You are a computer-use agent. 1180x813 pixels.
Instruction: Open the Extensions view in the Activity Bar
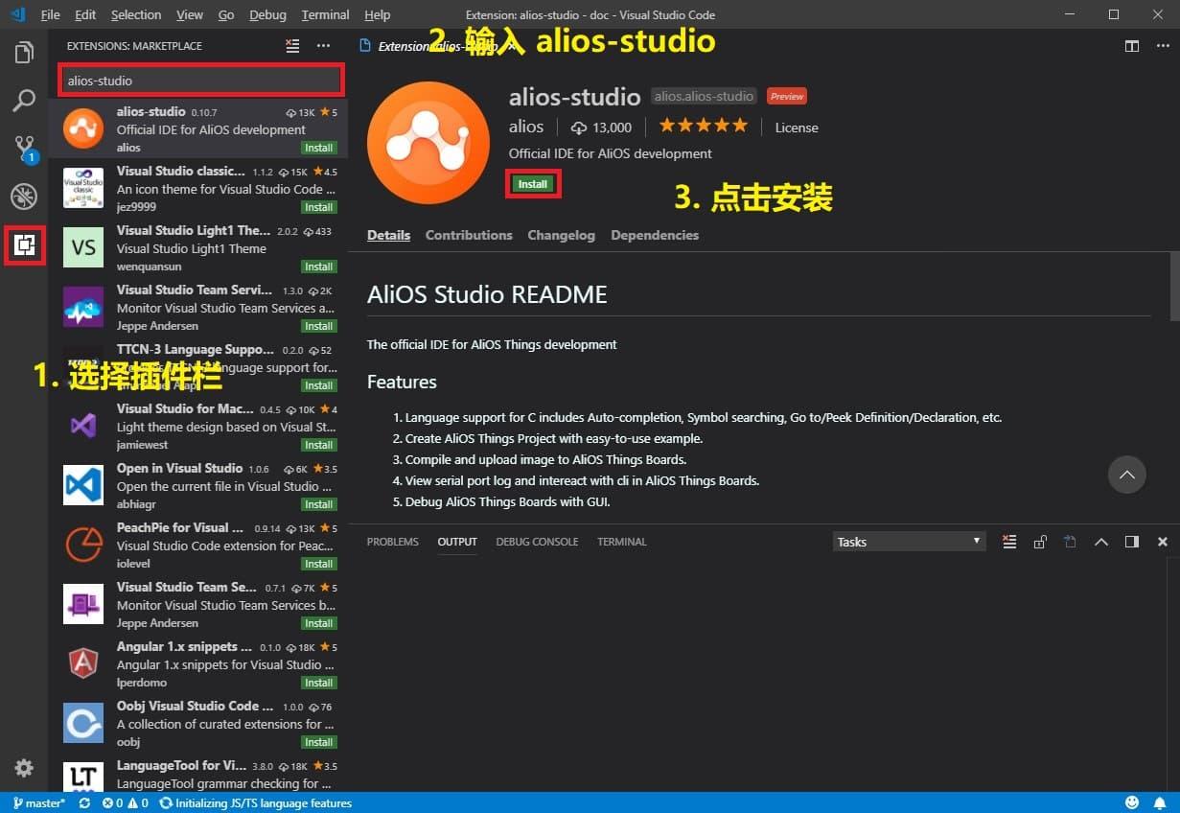[24, 244]
